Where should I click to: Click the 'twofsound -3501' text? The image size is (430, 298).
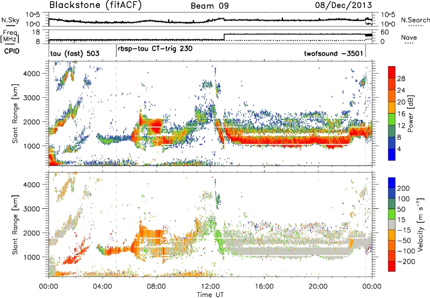333,53
